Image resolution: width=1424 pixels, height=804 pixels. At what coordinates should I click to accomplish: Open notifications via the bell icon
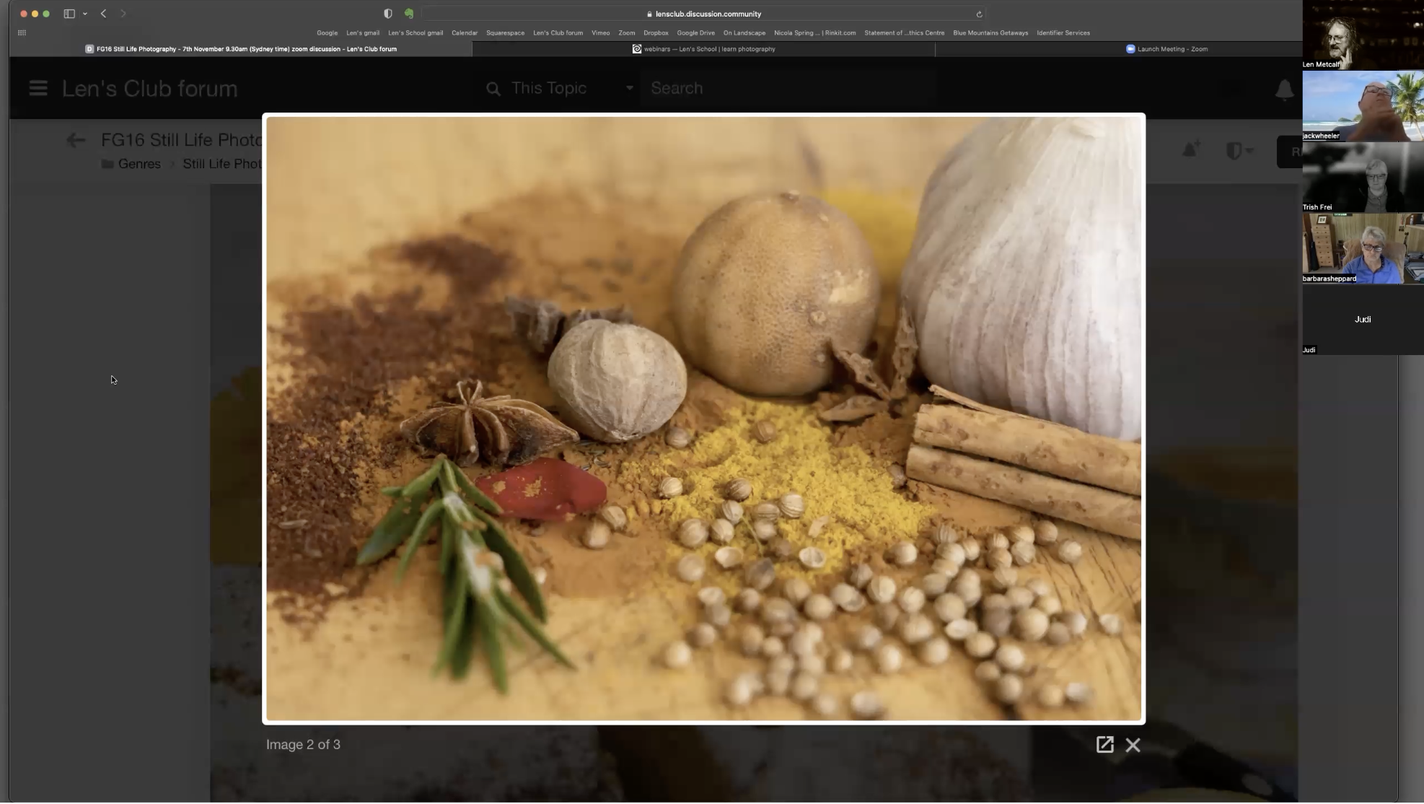click(x=1285, y=89)
